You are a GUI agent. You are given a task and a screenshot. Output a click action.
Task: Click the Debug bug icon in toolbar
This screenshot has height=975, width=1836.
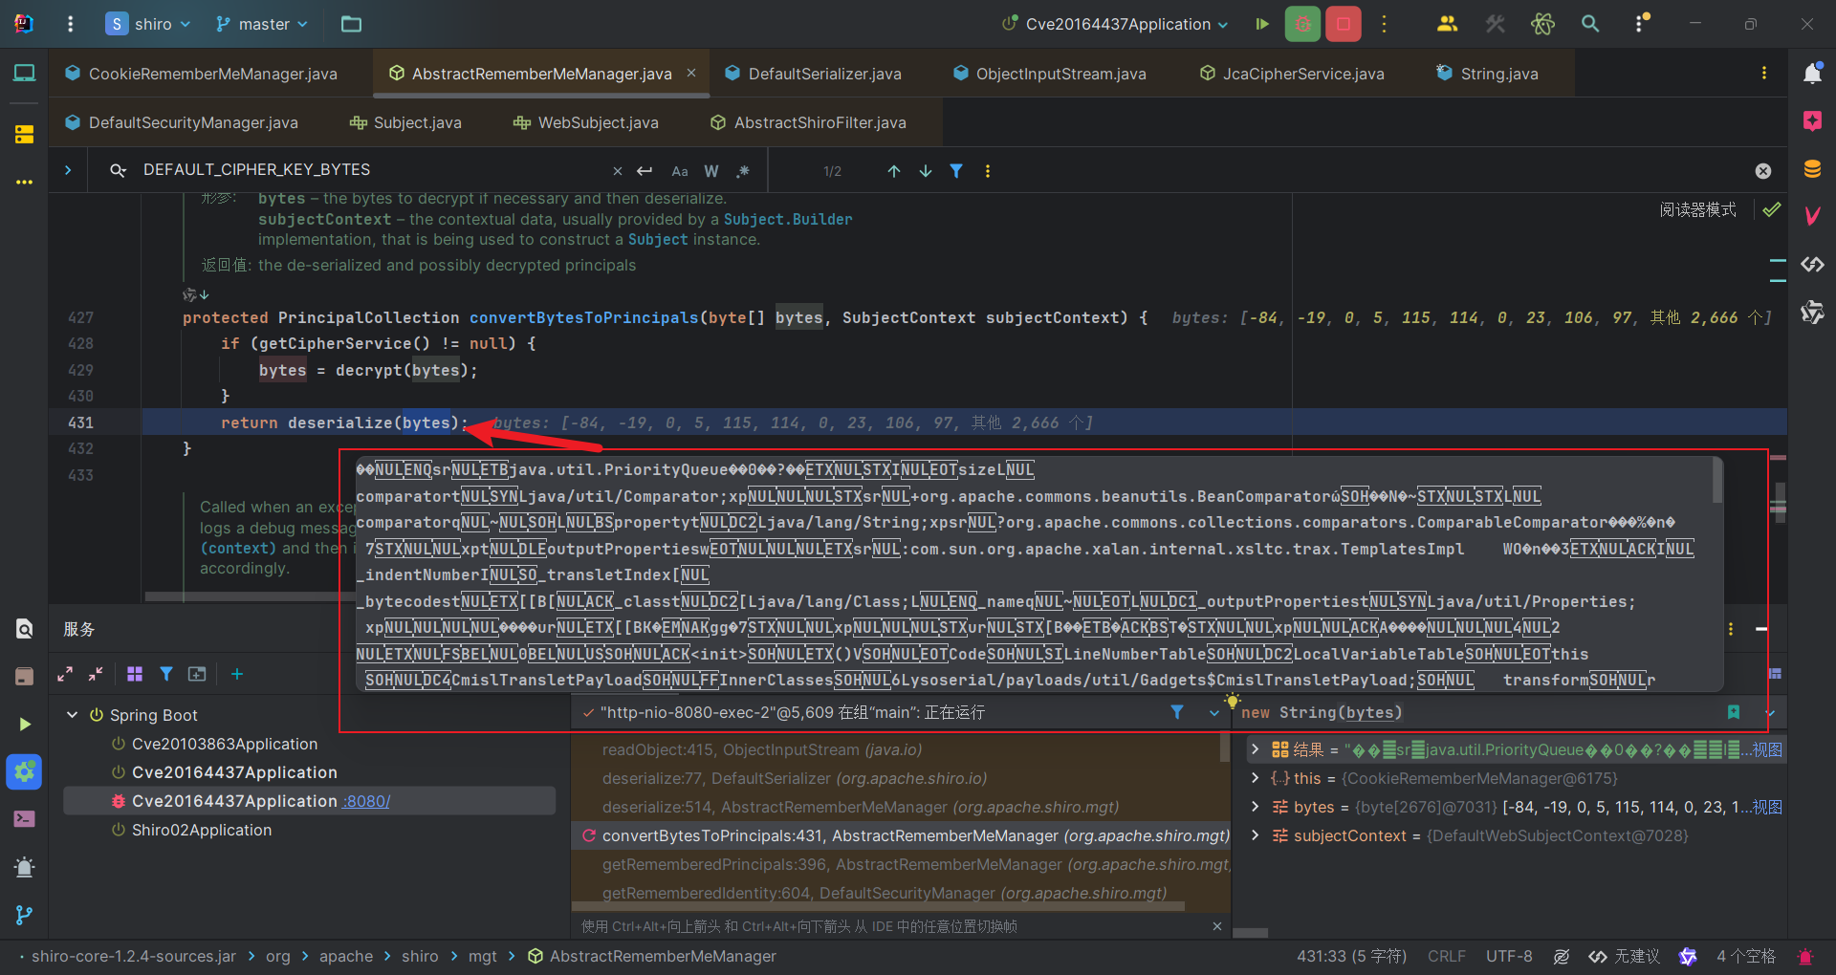pos(1302,24)
